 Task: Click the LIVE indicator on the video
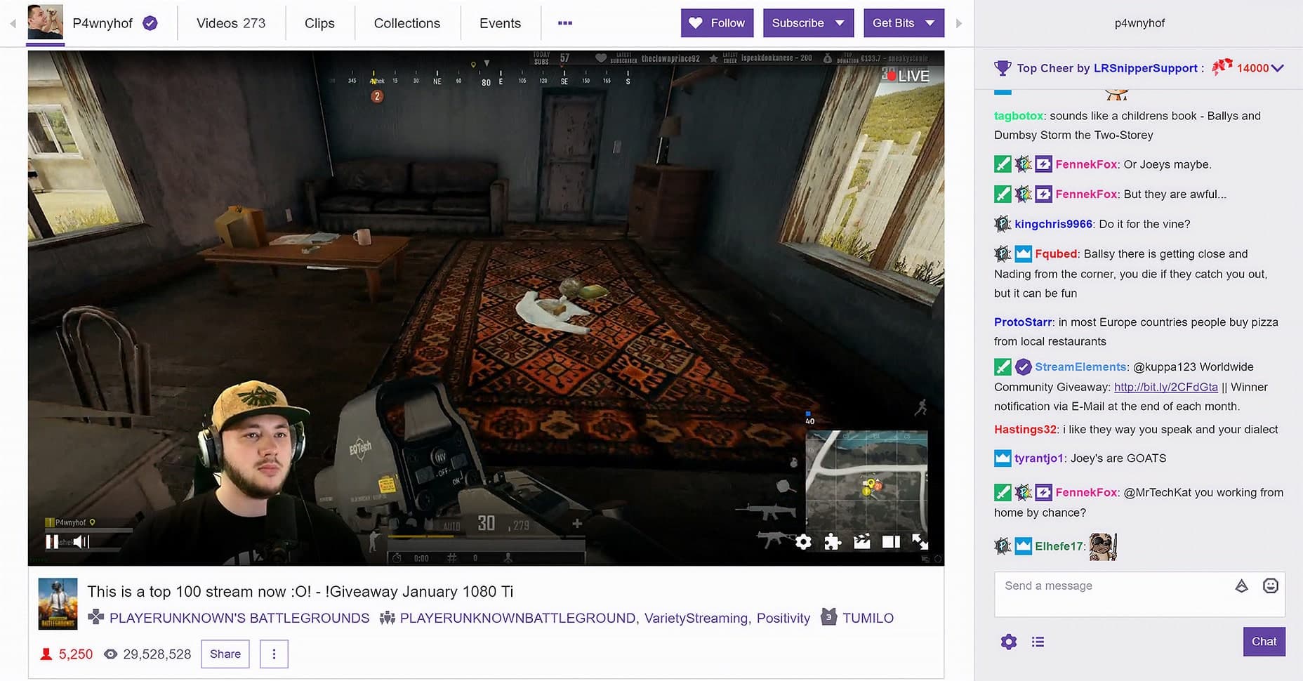tap(907, 76)
